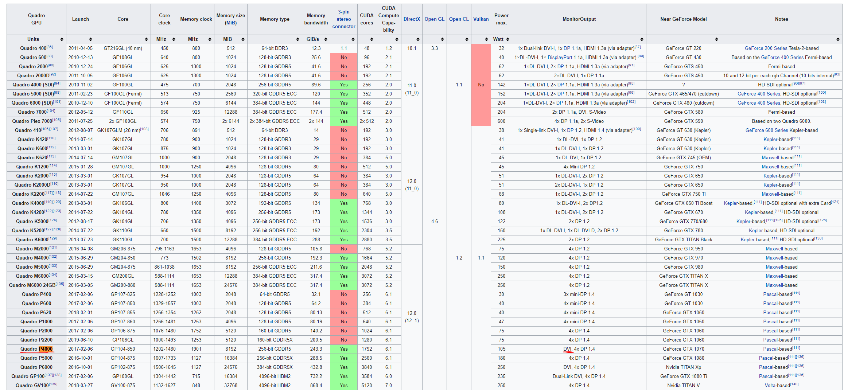848x390 pixels.
Task: Open the DirectX header link
Action: tap(412, 19)
